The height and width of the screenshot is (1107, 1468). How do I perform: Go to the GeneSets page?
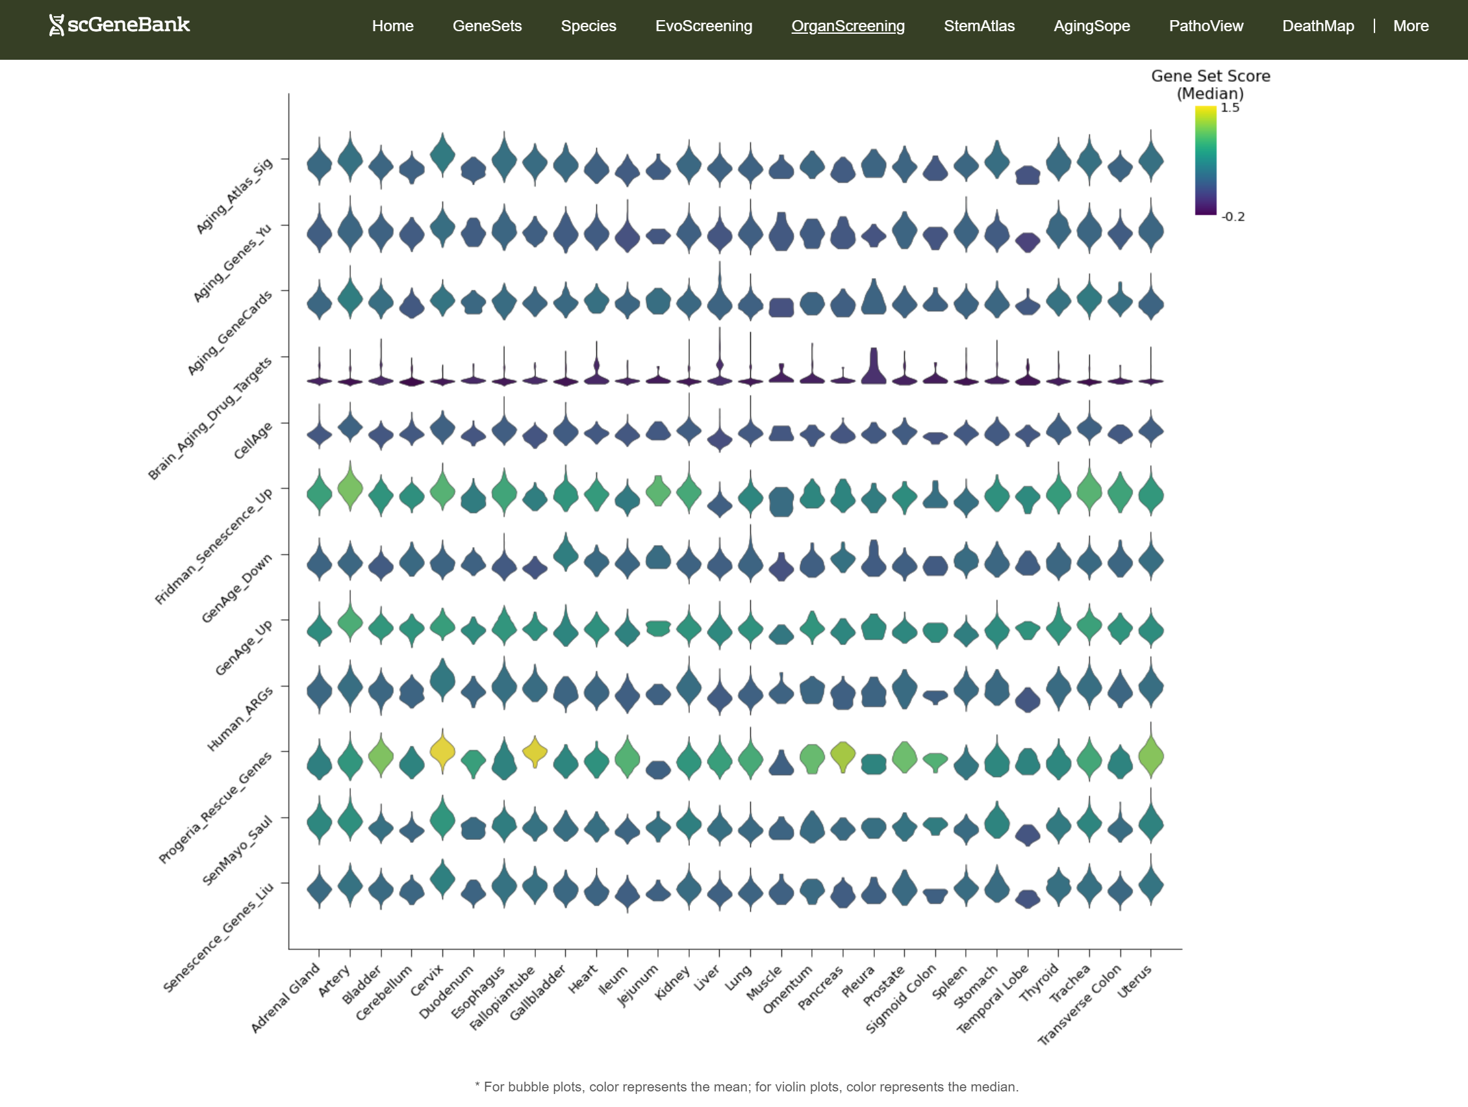(487, 26)
